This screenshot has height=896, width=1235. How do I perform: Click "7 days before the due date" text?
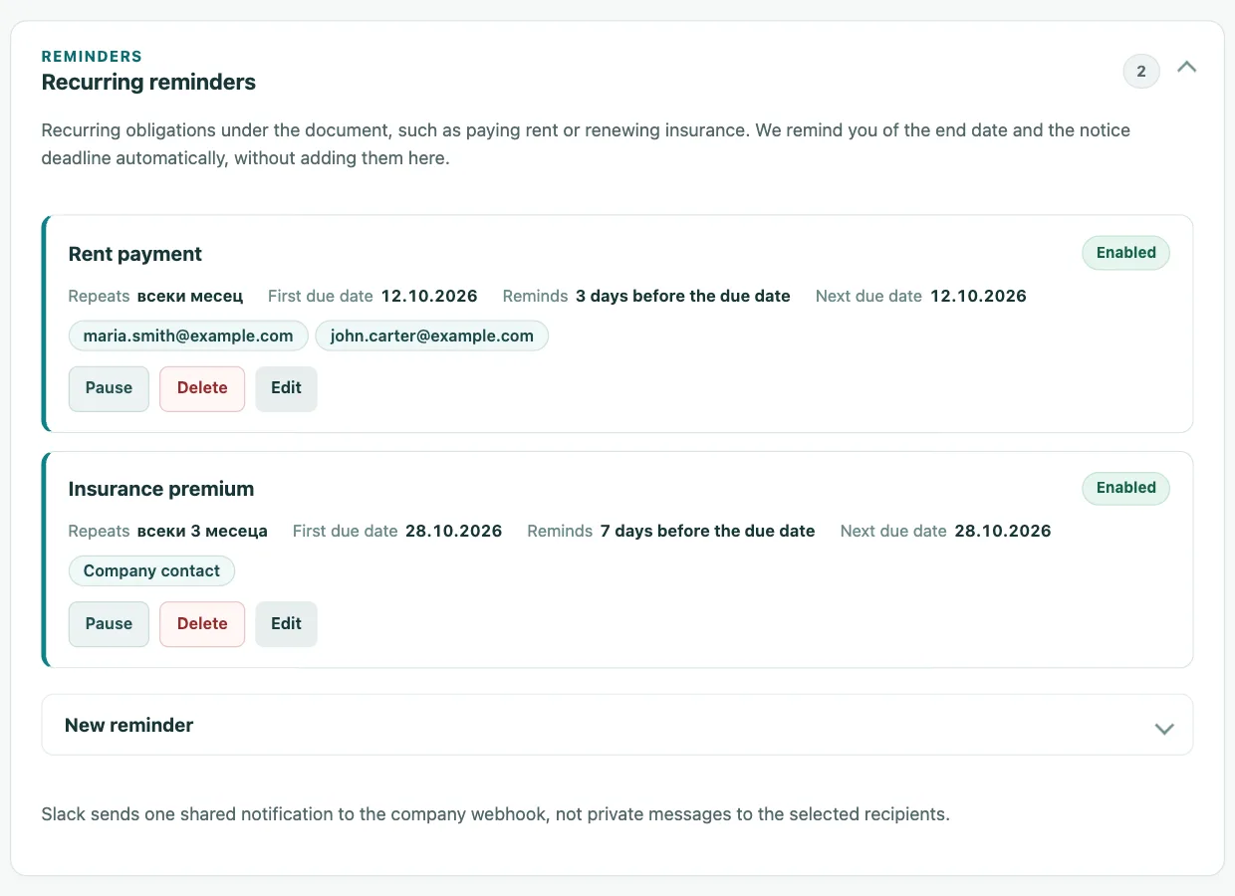click(708, 531)
